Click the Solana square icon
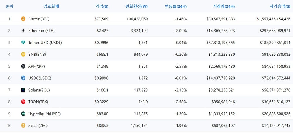 coord(23,90)
